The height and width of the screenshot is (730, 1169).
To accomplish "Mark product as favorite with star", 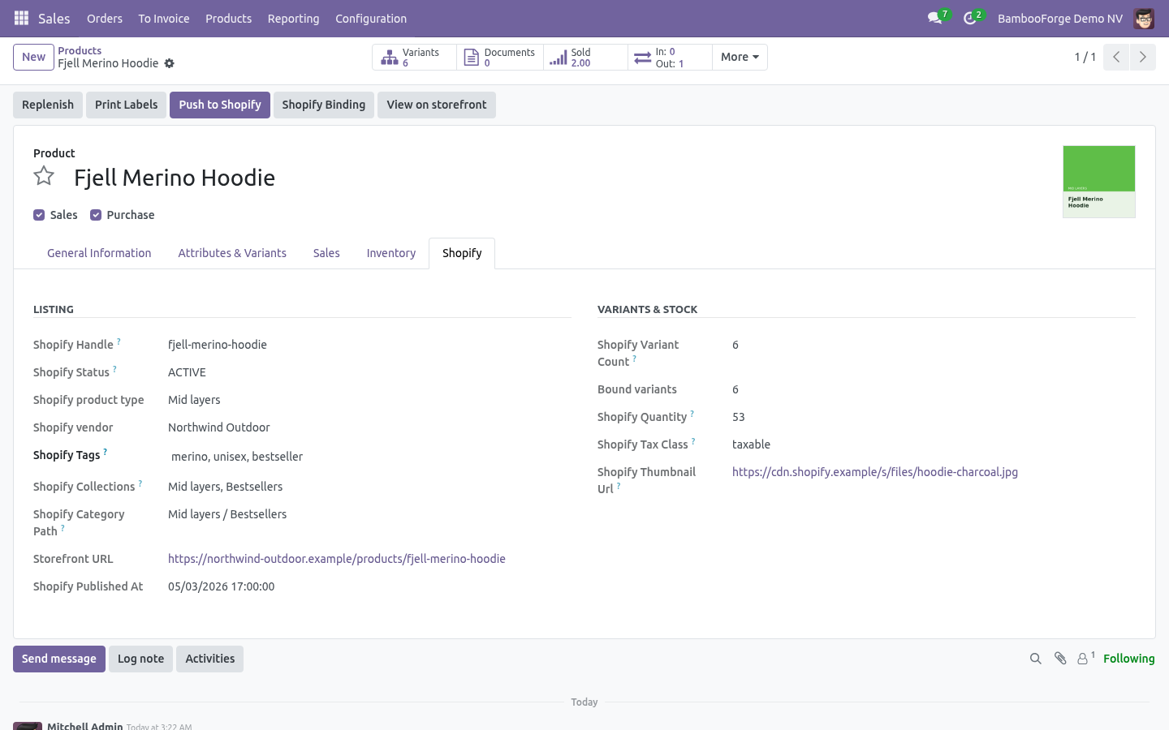I will [44, 176].
